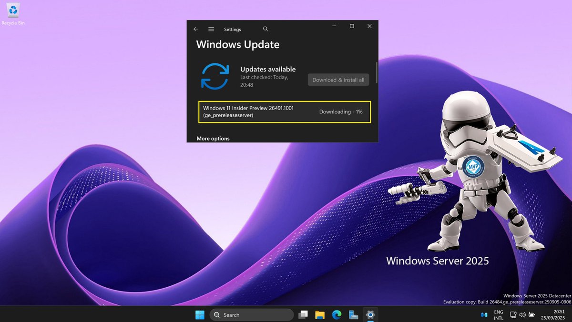The width and height of the screenshot is (572, 322).
Task: Open File Explorer from the taskbar
Action: (x=320, y=315)
